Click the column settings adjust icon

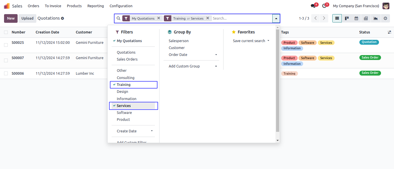[x=389, y=32]
